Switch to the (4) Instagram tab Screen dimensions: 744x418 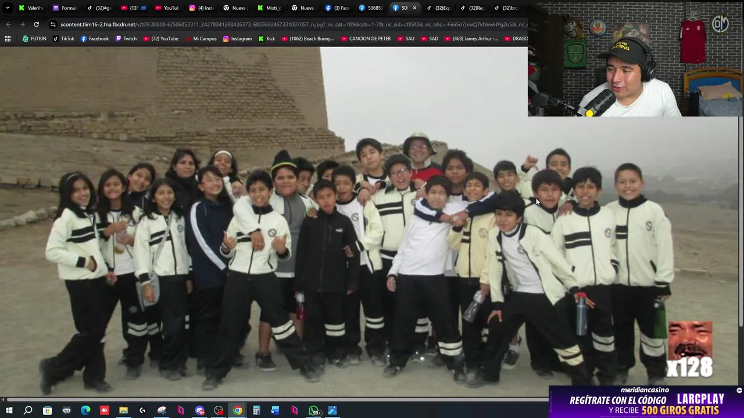point(201,8)
